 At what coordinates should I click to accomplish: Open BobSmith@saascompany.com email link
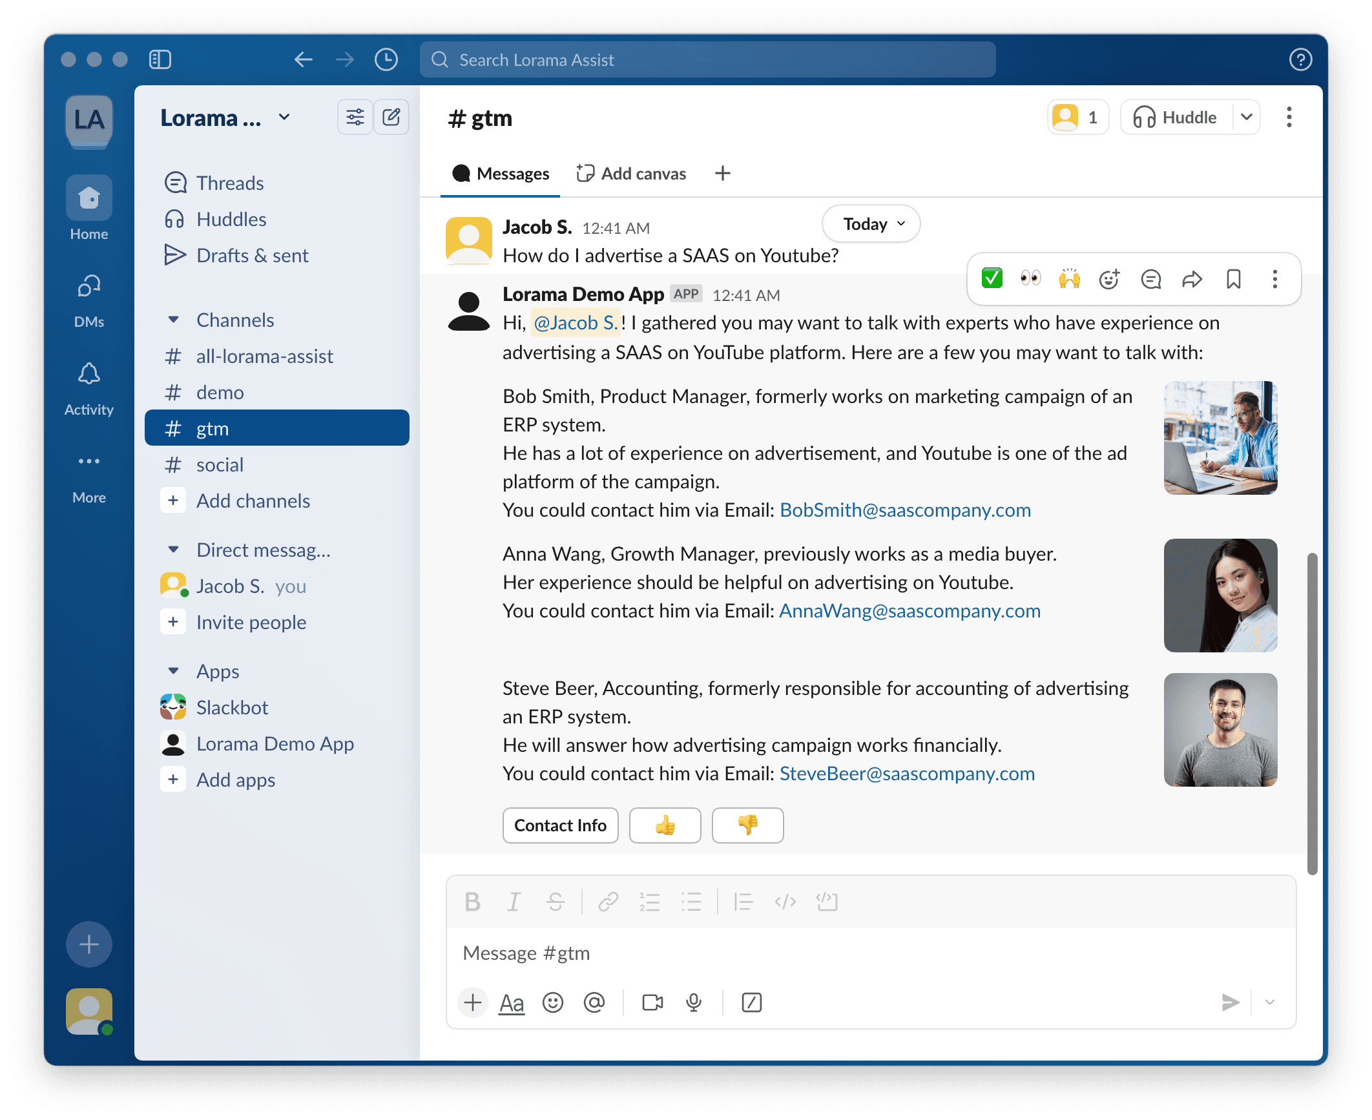click(x=905, y=510)
